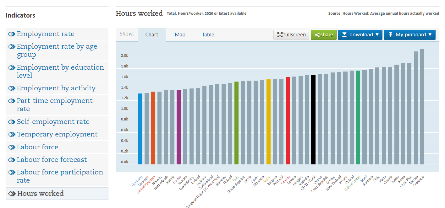Click the share icon on green button

pyautogui.click(x=317, y=35)
